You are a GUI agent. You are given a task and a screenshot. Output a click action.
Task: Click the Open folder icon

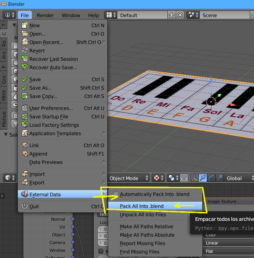[25, 34]
